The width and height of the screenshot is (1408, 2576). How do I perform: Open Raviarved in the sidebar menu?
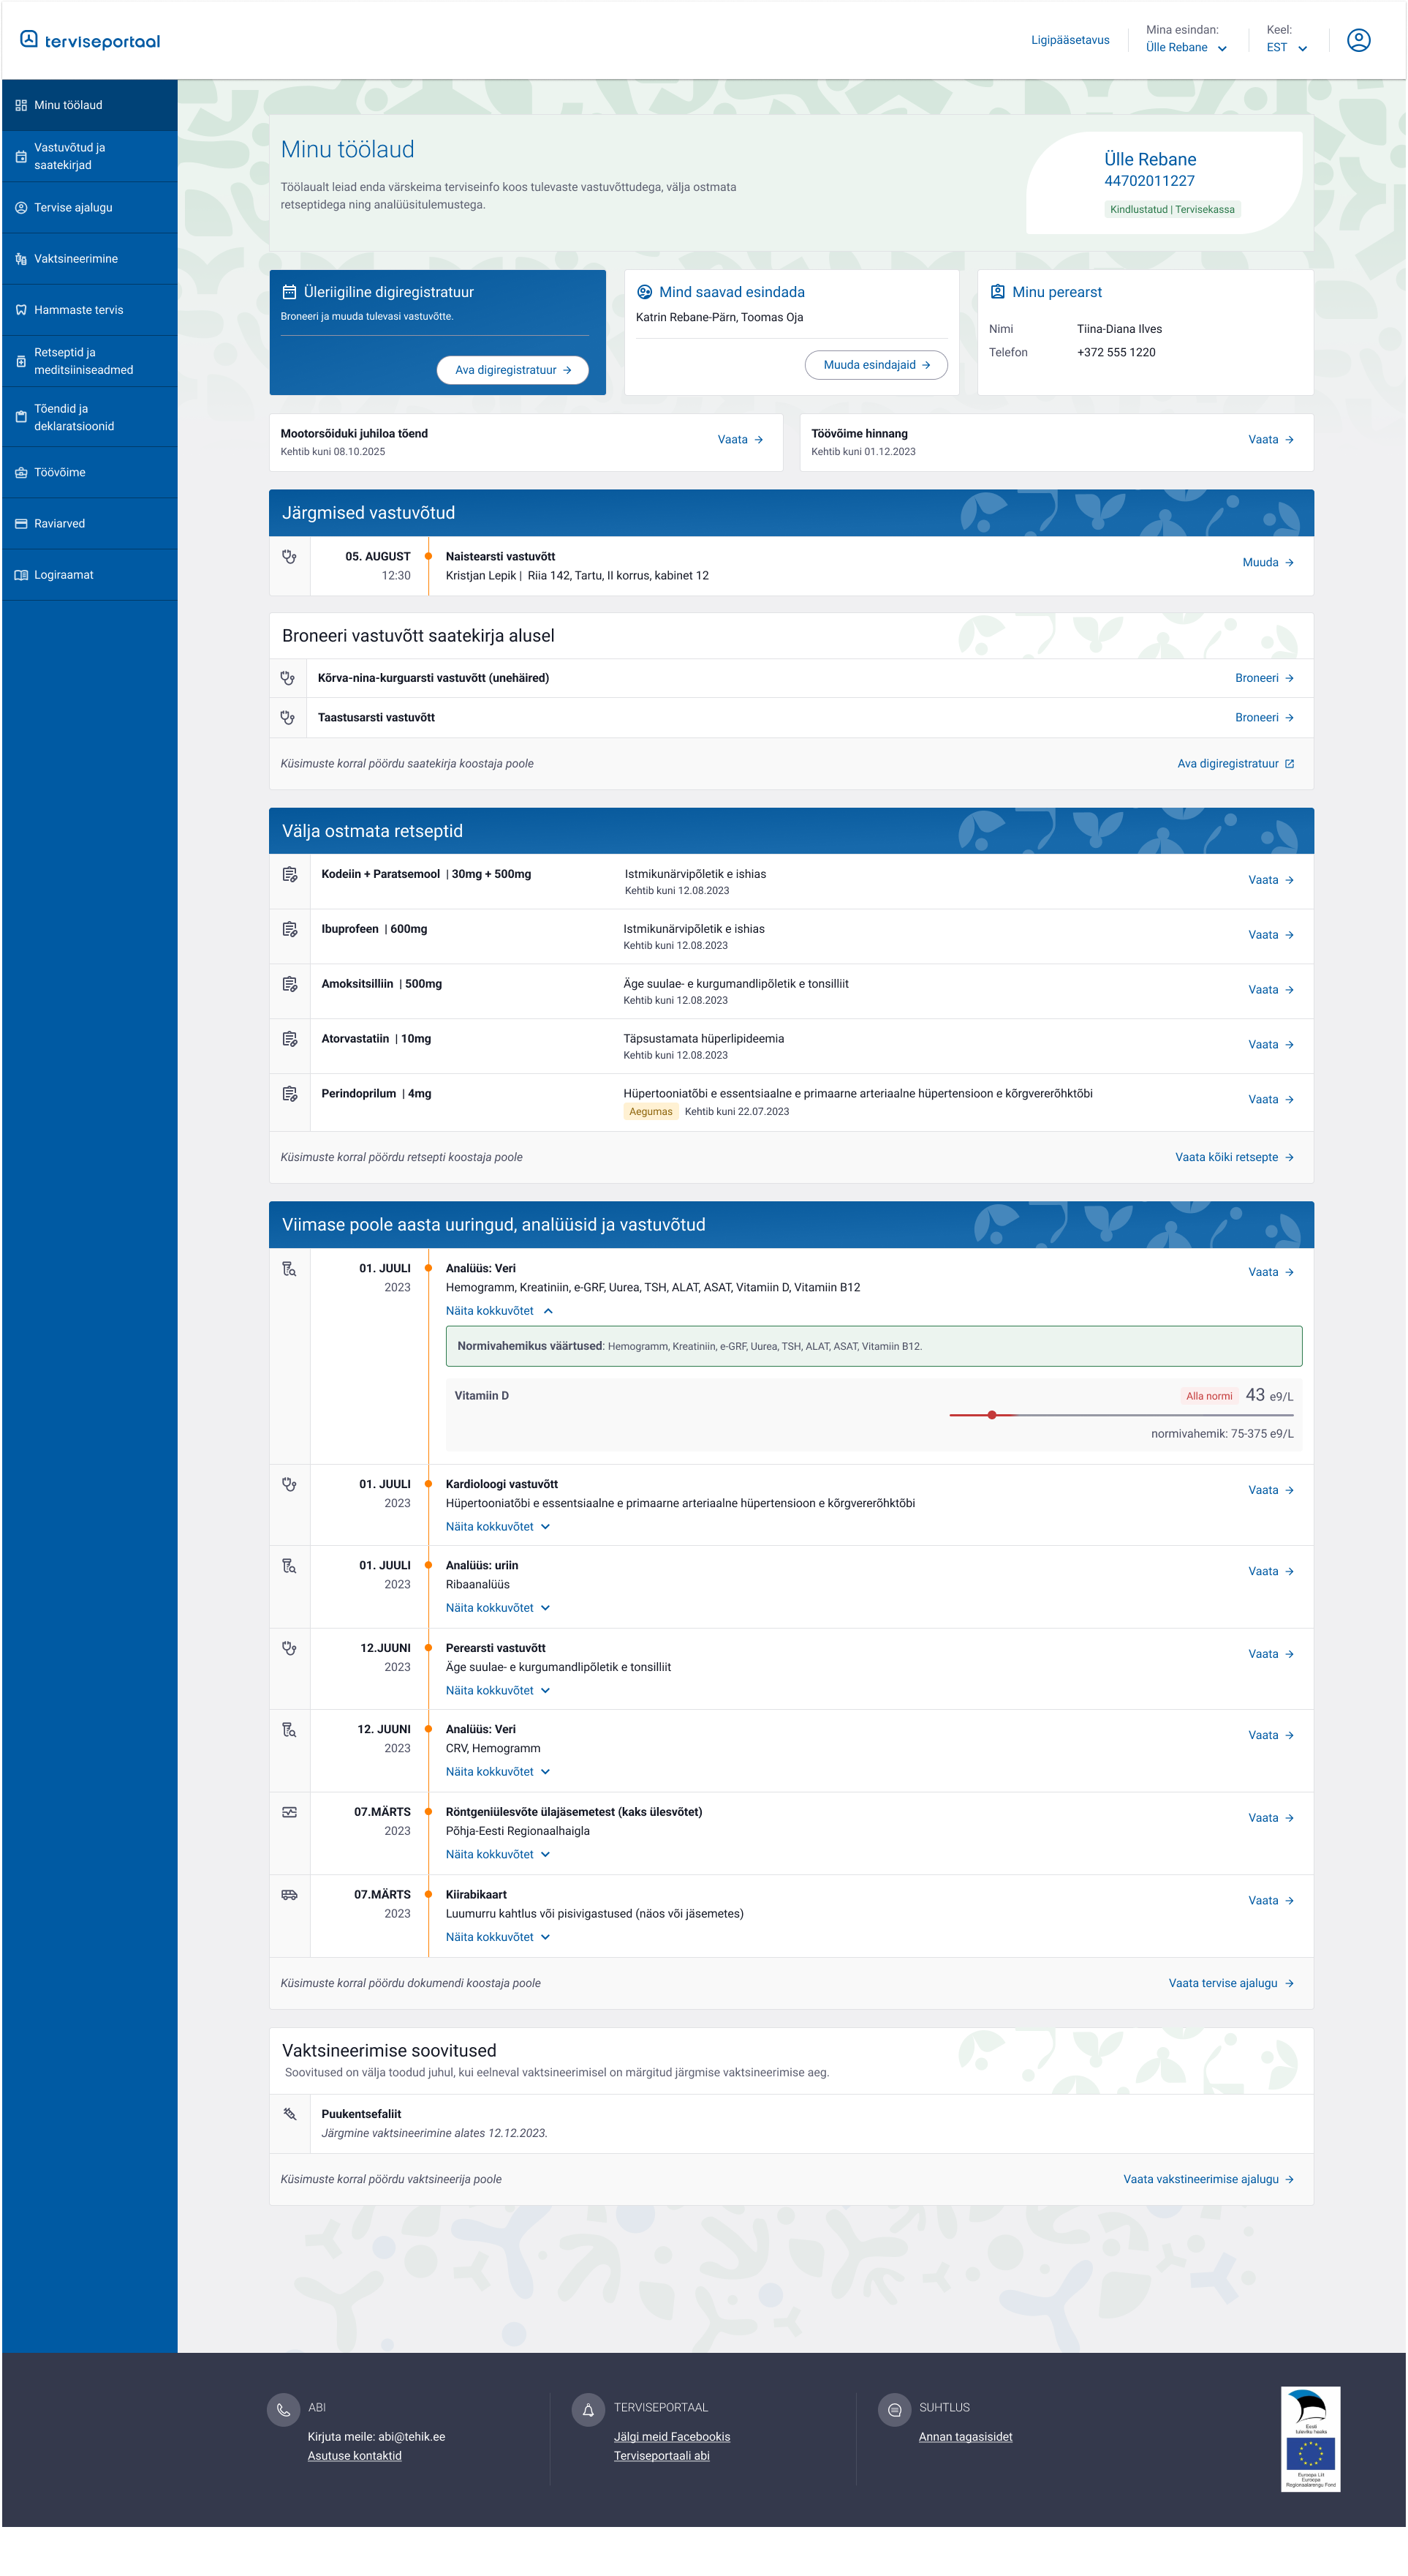pos(60,524)
